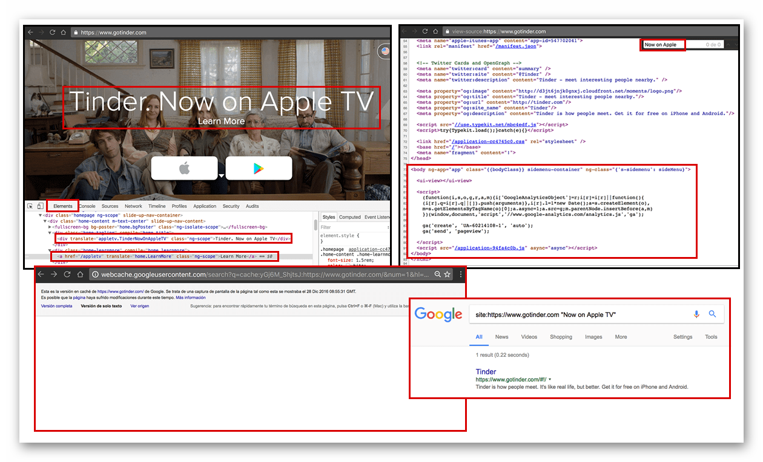Viewport: 763px width, 462px height.
Task: Click the site info icon in webcache address bar
Action: point(96,275)
